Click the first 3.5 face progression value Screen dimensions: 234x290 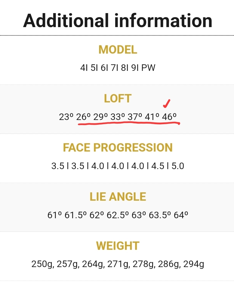pos(58,166)
